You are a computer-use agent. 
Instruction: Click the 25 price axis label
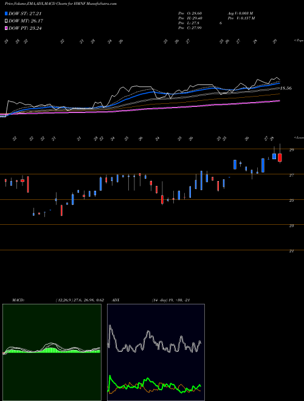point(291,200)
